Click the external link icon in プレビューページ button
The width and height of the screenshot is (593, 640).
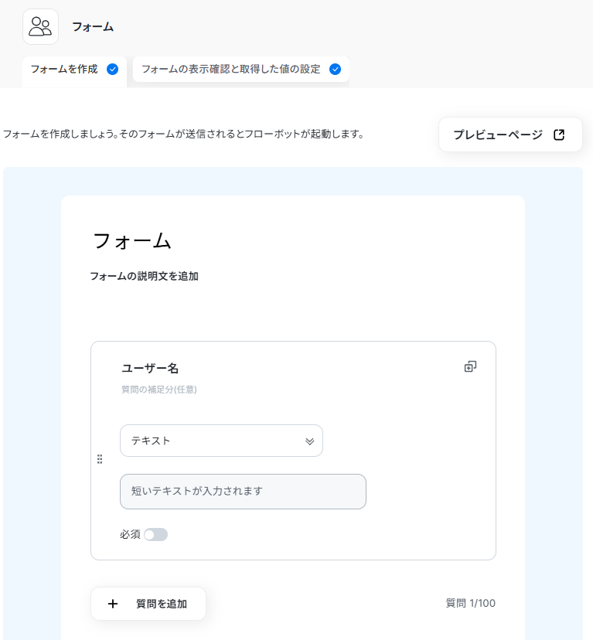tap(559, 134)
